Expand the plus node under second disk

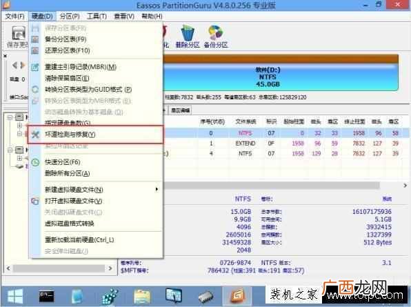(19, 158)
